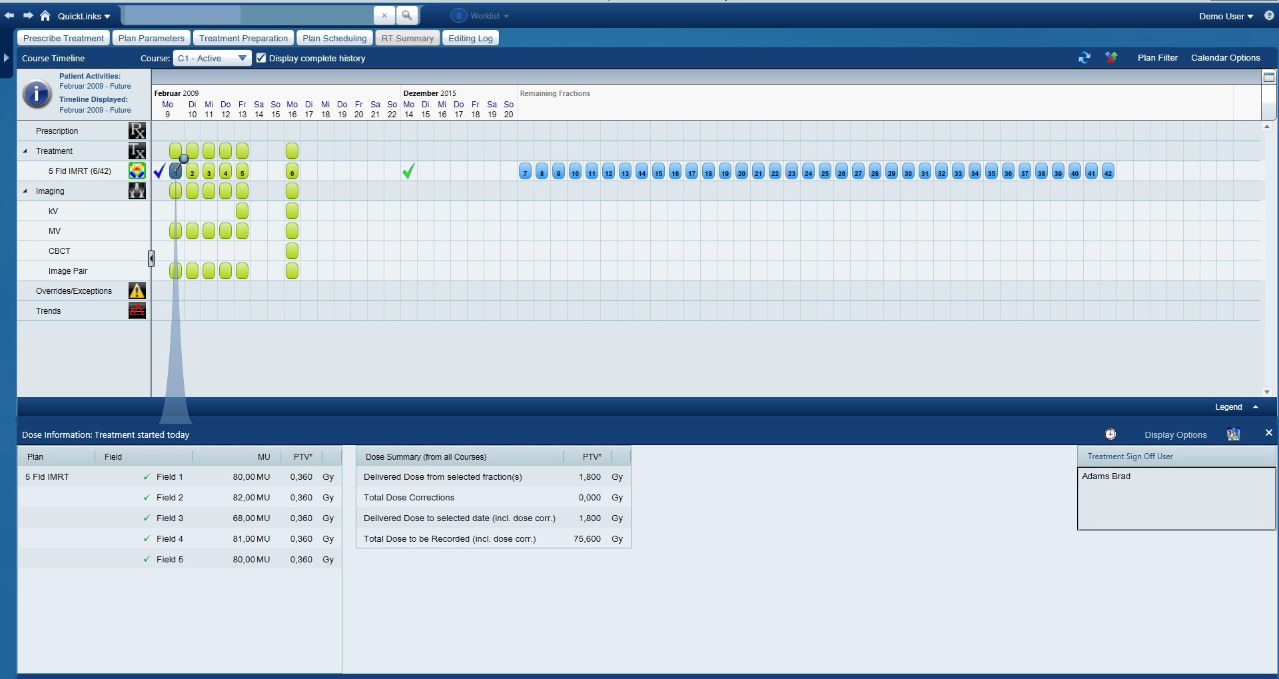Click the refresh timeline icon

point(1084,58)
